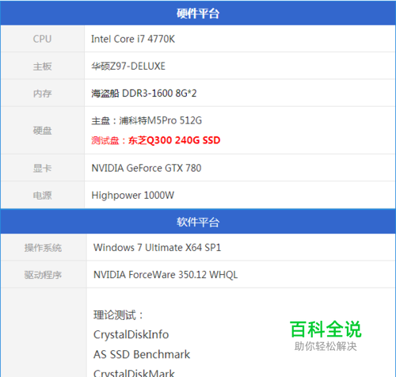396x377 pixels.
Task: Click the 理论测试： heading text
Action: tap(118, 315)
